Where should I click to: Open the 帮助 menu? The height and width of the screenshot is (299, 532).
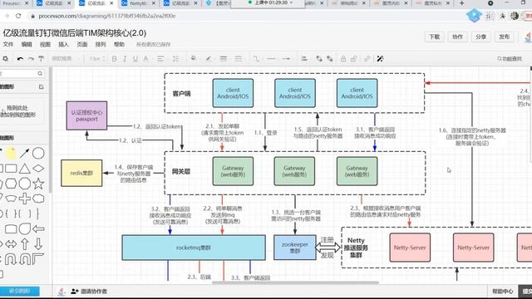point(119,44)
